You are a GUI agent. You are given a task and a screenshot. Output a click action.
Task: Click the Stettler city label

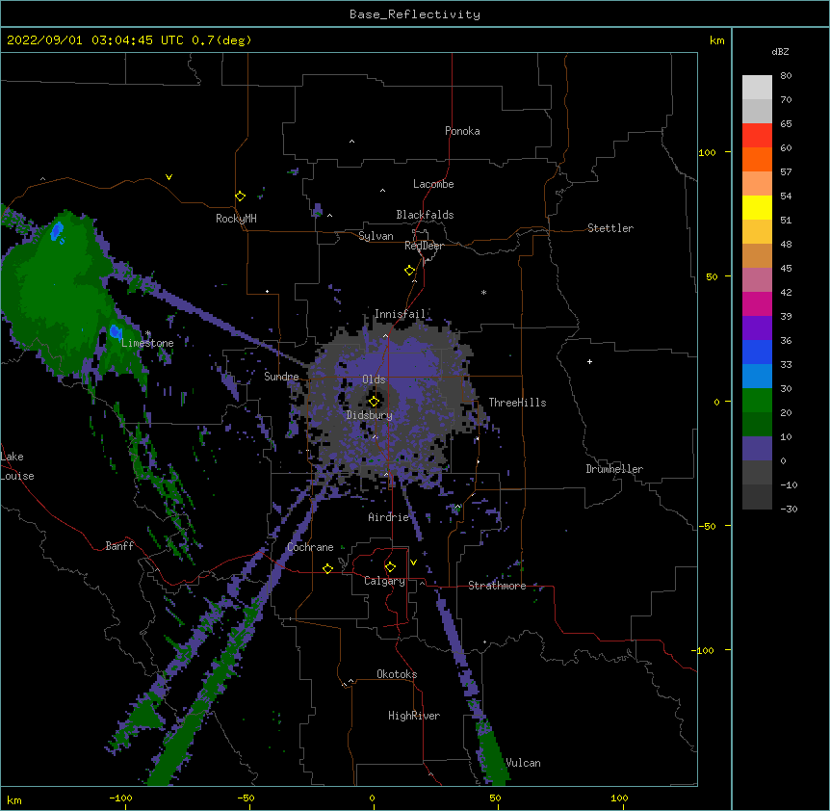click(610, 228)
